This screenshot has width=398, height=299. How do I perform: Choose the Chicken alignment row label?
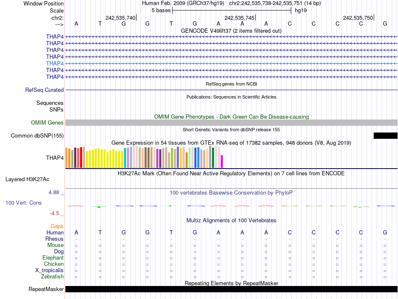pyautogui.click(x=54, y=264)
